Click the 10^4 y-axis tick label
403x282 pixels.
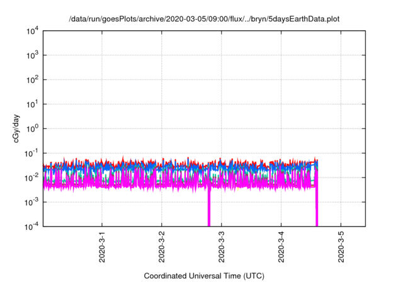[32, 31]
